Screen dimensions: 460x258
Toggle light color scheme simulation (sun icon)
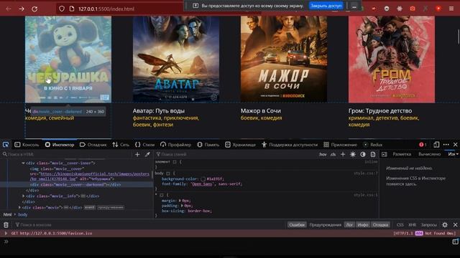coord(353,154)
